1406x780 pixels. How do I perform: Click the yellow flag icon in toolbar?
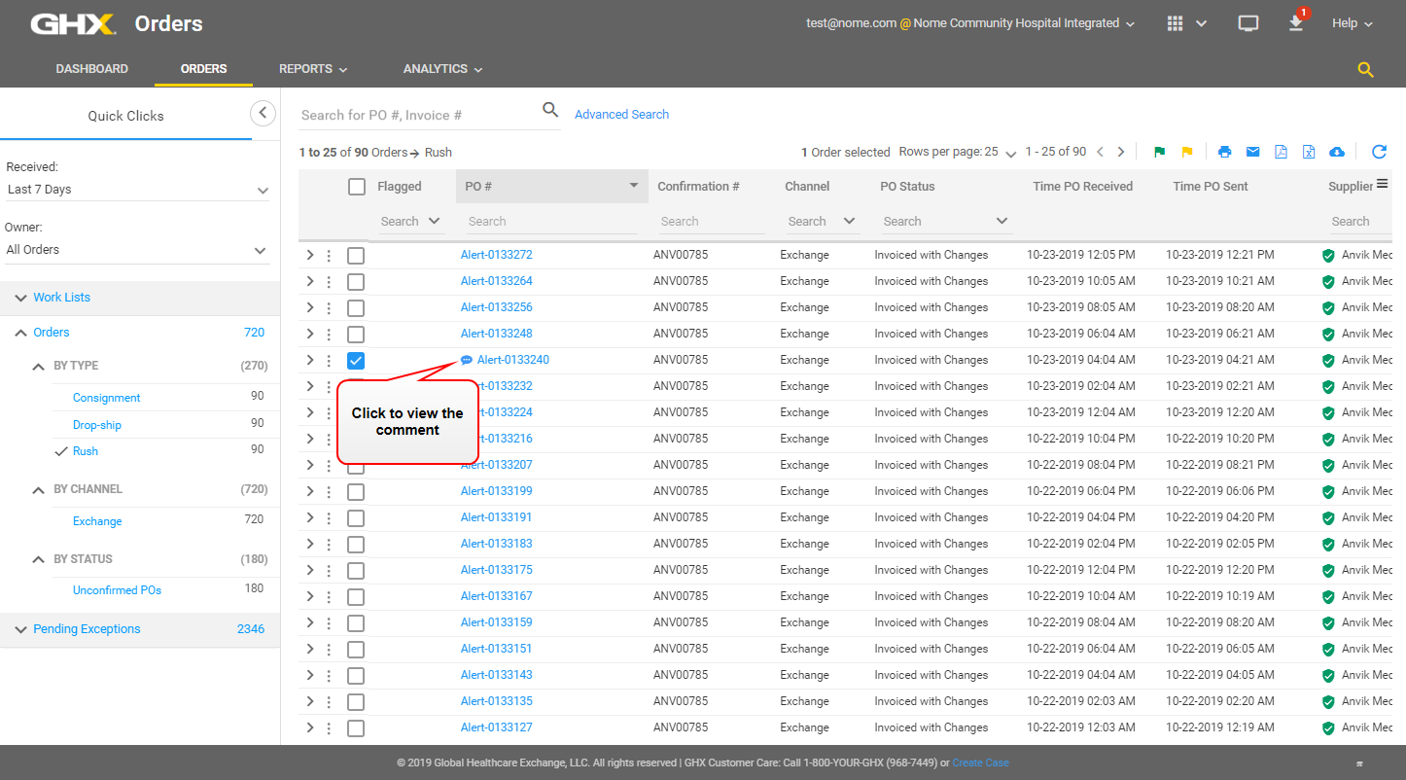tap(1186, 153)
